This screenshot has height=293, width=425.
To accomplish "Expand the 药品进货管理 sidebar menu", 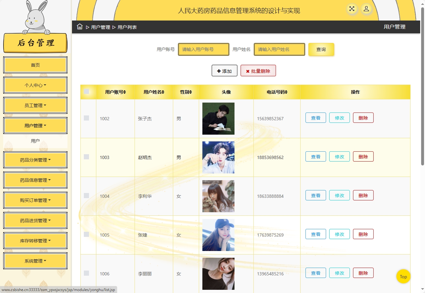I will click(35, 221).
